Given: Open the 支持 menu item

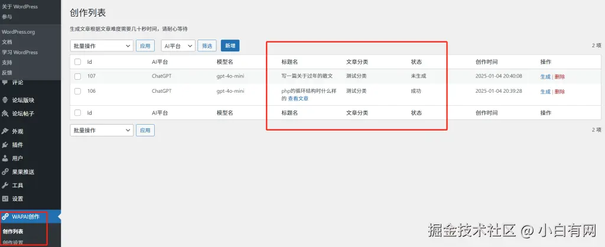Looking at the screenshot, I should [6, 62].
